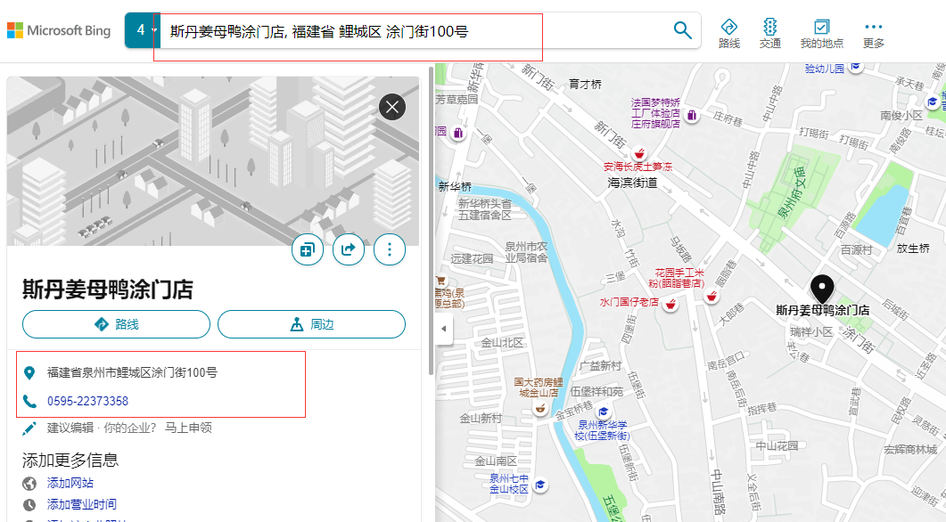946x522 pixels.
Task: Click the save to collection icon
Action: pos(307,249)
